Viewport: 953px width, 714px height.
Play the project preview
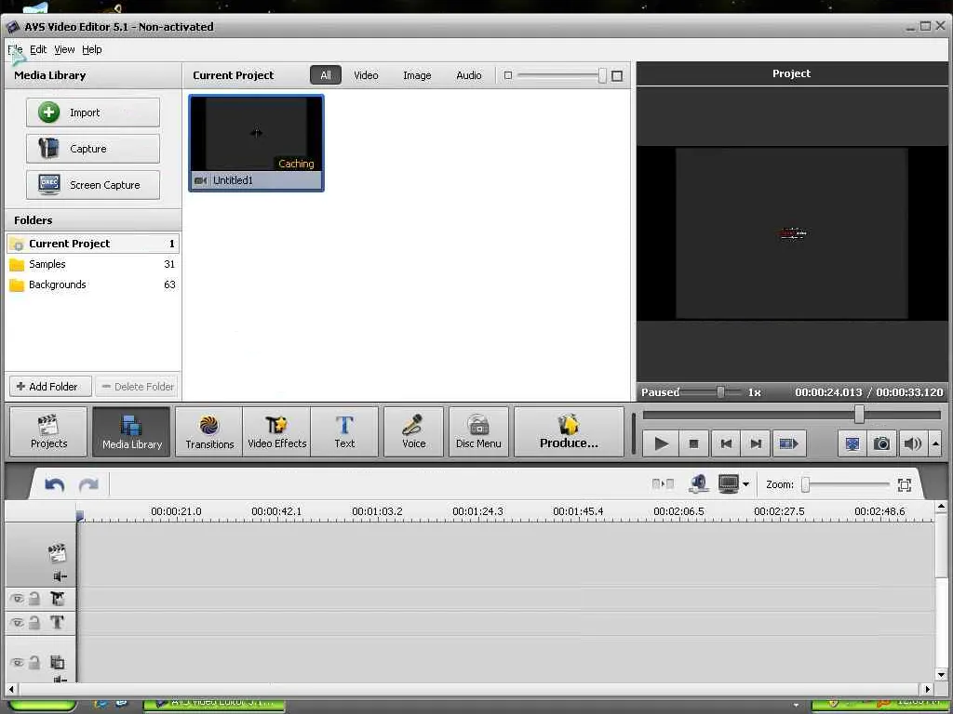coord(661,443)
